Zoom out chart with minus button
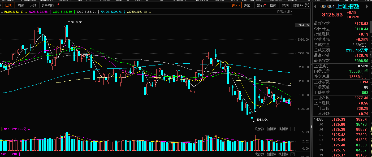The image size is (372, 157). (226, 5)
